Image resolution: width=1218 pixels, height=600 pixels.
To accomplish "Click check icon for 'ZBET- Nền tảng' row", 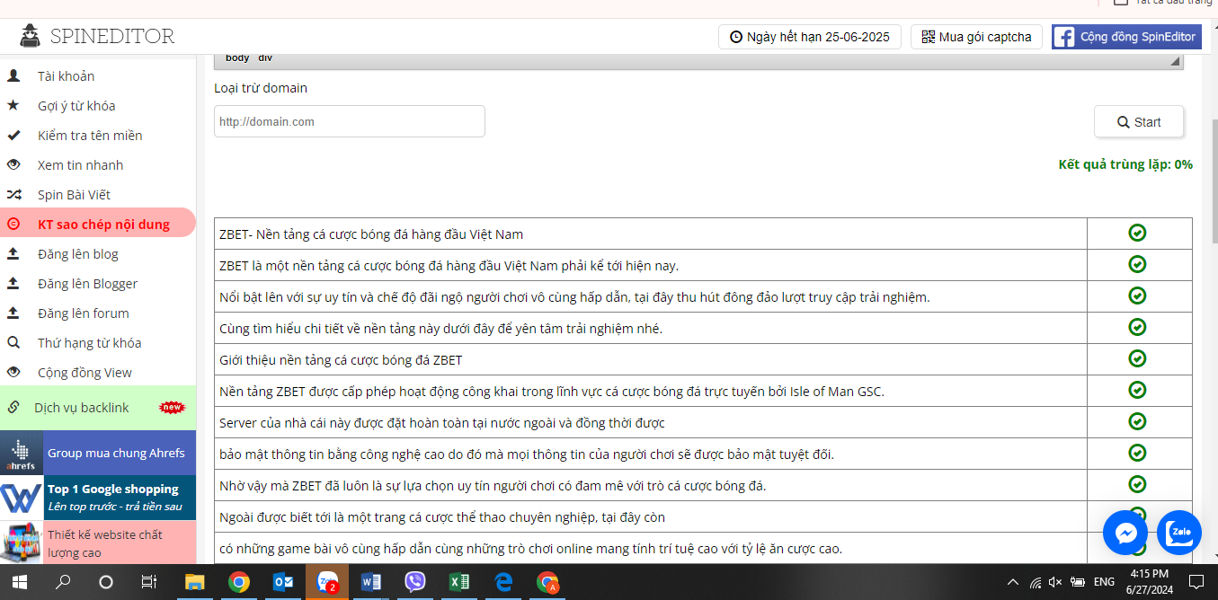I will pyautogui.click(x=1137, y=234).
